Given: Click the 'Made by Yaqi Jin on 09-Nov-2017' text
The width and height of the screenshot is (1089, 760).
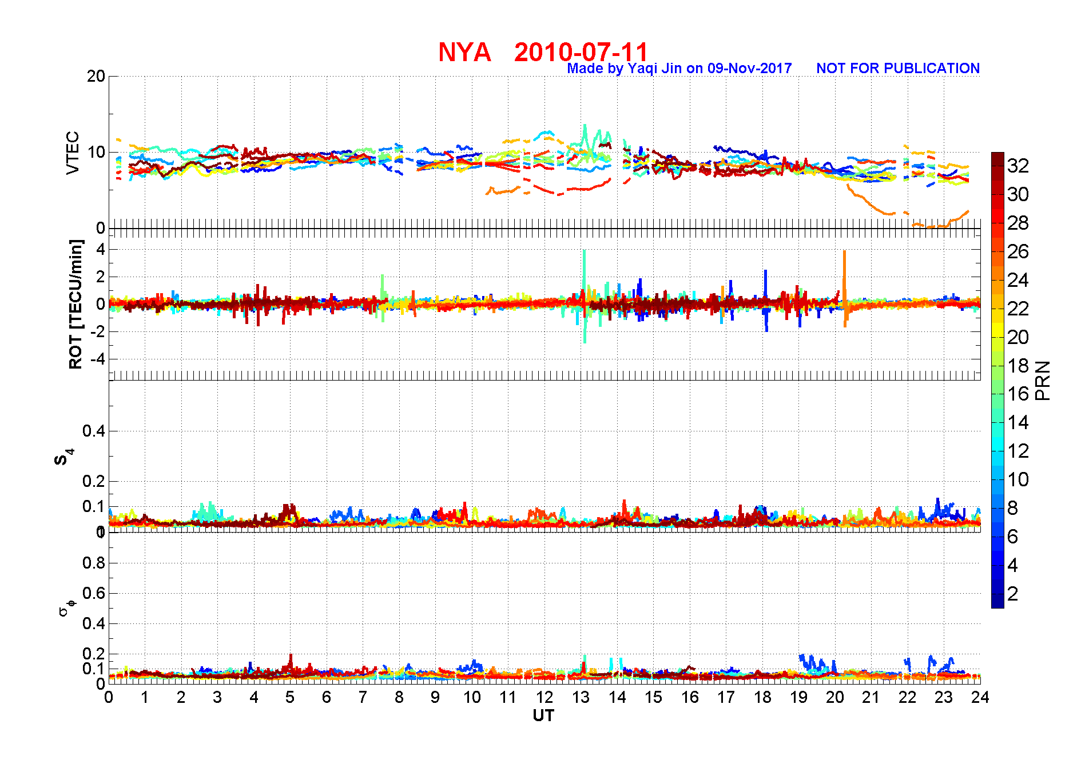Looking at the screenshot, I should pyautogui.click(x=679, y=69).
